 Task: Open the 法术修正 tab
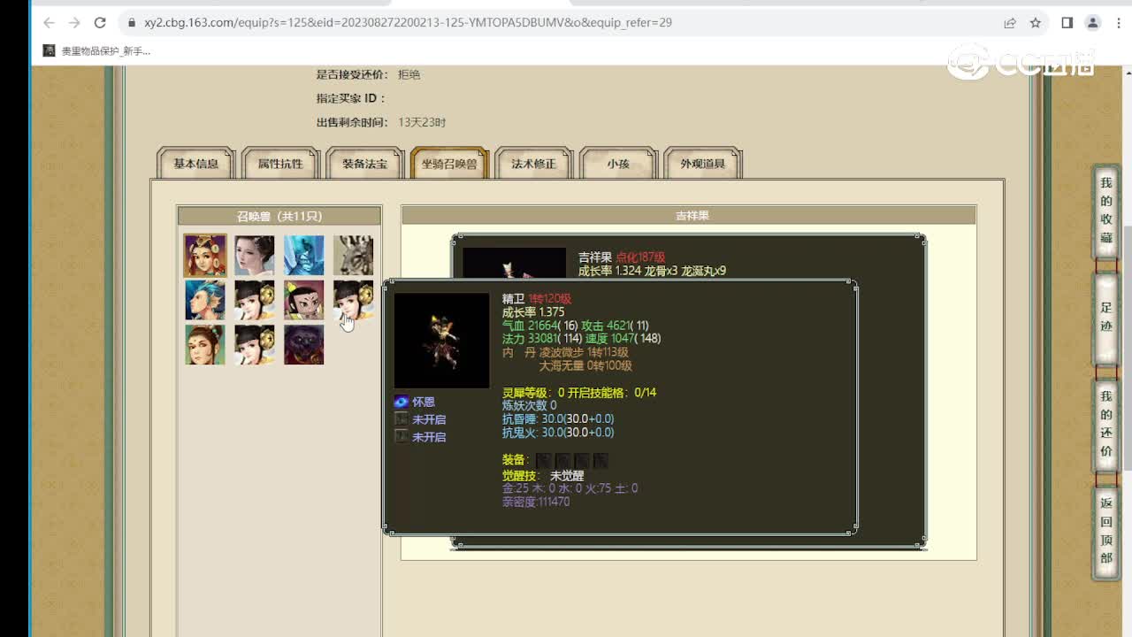[x=534, y=164]
